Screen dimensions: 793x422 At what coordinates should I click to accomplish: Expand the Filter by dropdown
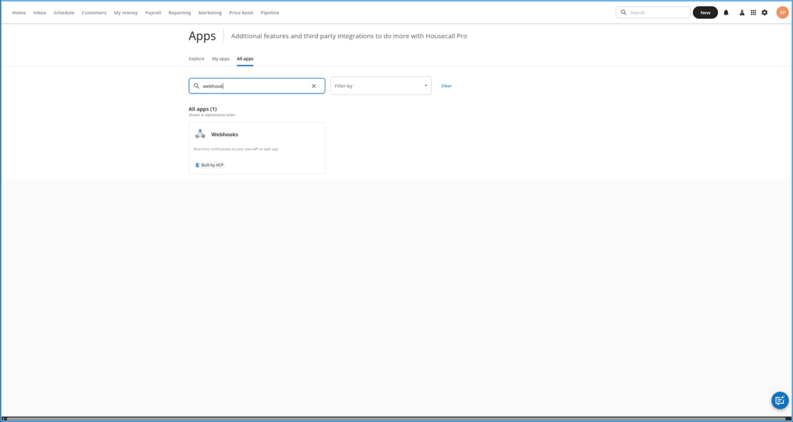tap(381, 86)
